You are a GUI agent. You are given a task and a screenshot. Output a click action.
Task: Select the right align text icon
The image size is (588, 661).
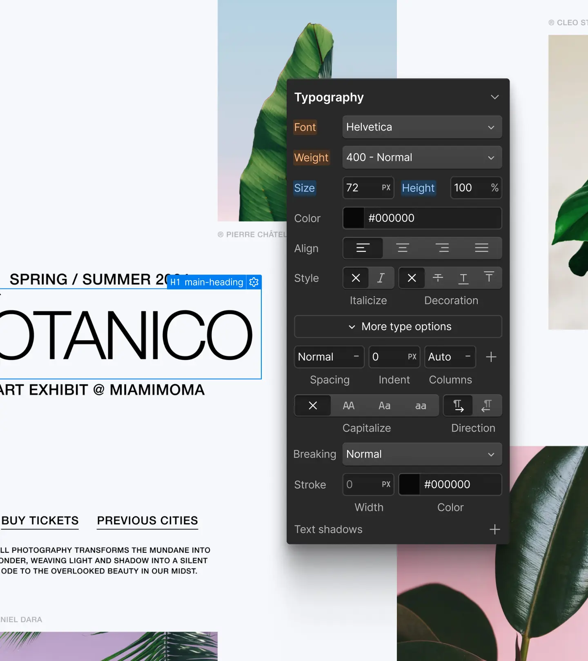[x=442, y=248]
